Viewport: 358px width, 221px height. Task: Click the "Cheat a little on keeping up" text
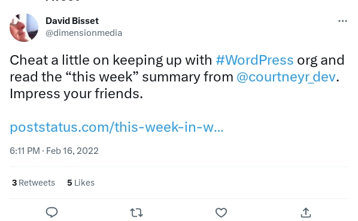pyautogui.click(x=86, y=60)
